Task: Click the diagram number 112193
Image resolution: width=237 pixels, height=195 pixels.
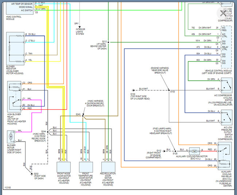Action: (x=8, y=188)
